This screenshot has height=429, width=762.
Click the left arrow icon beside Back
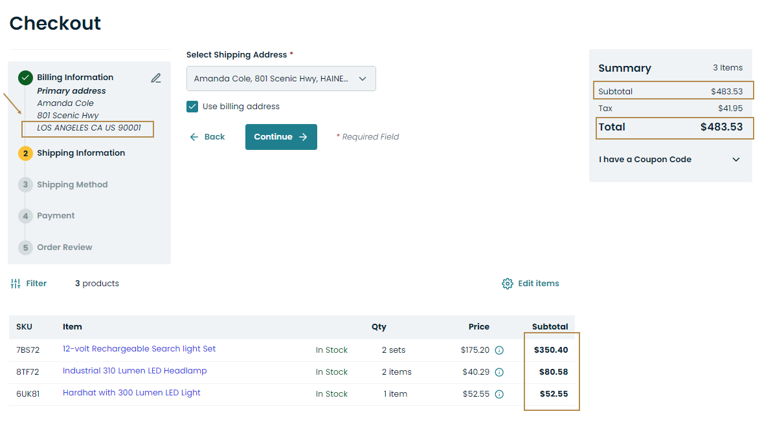tap(194, 137)
